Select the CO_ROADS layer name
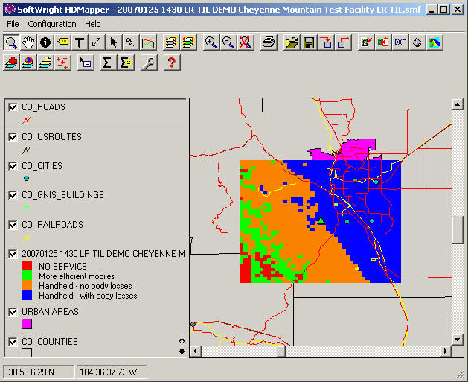The width and height of the screenshot is (468, 382). (44, 107)
